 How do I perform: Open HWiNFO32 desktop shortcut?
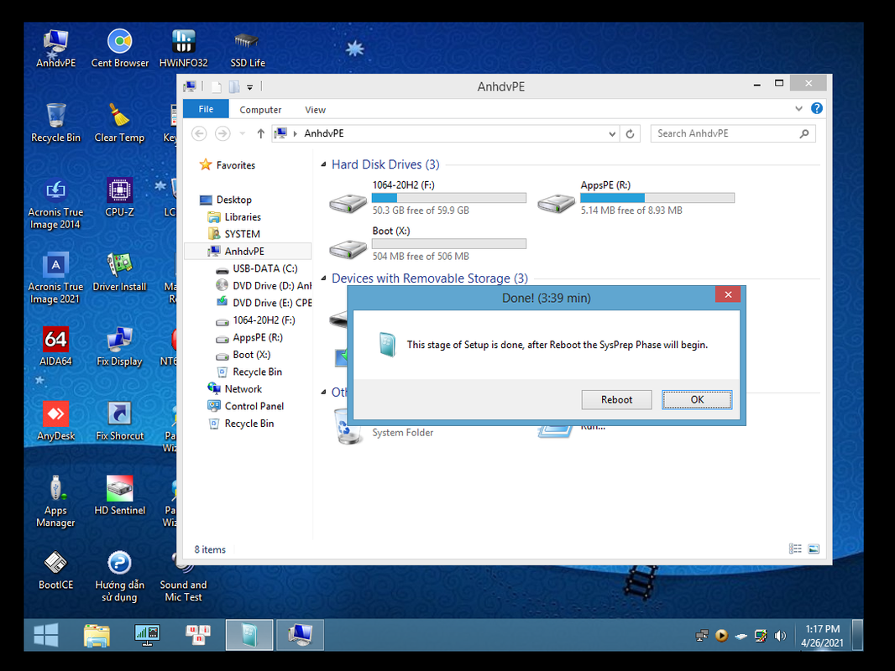tap(183, 49)
